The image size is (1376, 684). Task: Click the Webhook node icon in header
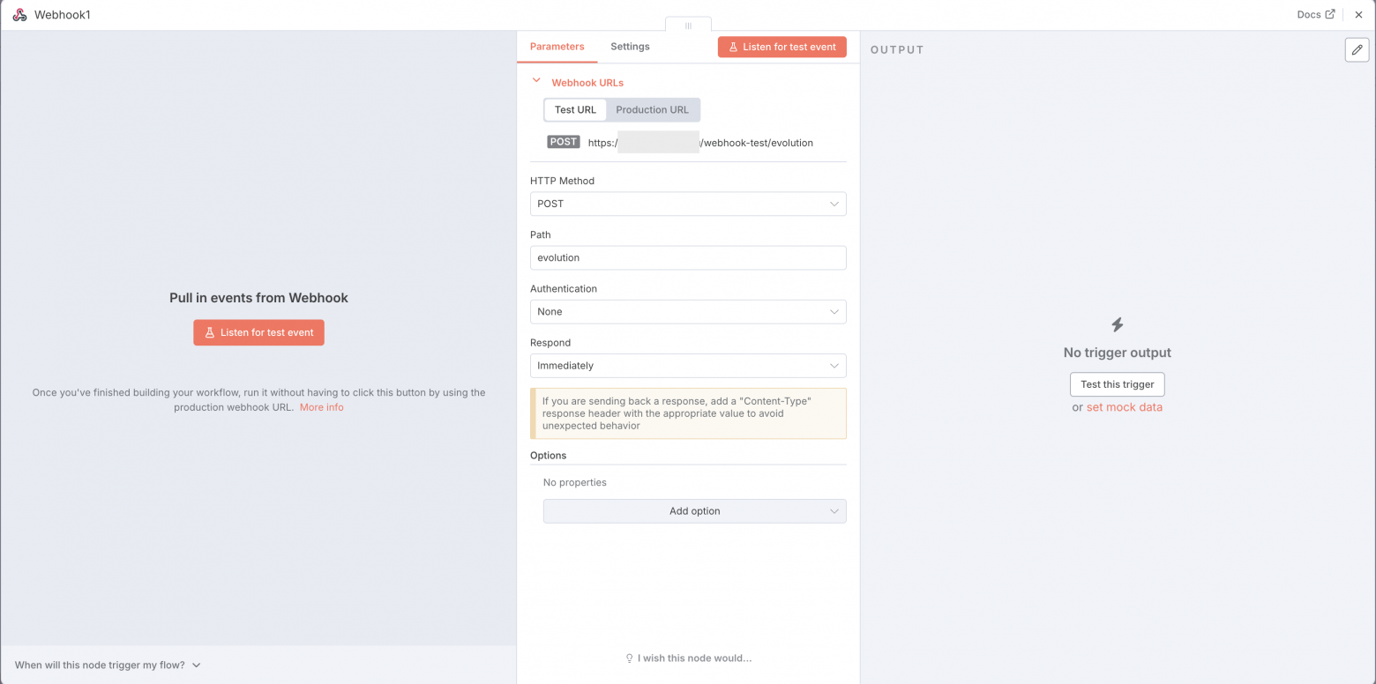tap(19, 15)
